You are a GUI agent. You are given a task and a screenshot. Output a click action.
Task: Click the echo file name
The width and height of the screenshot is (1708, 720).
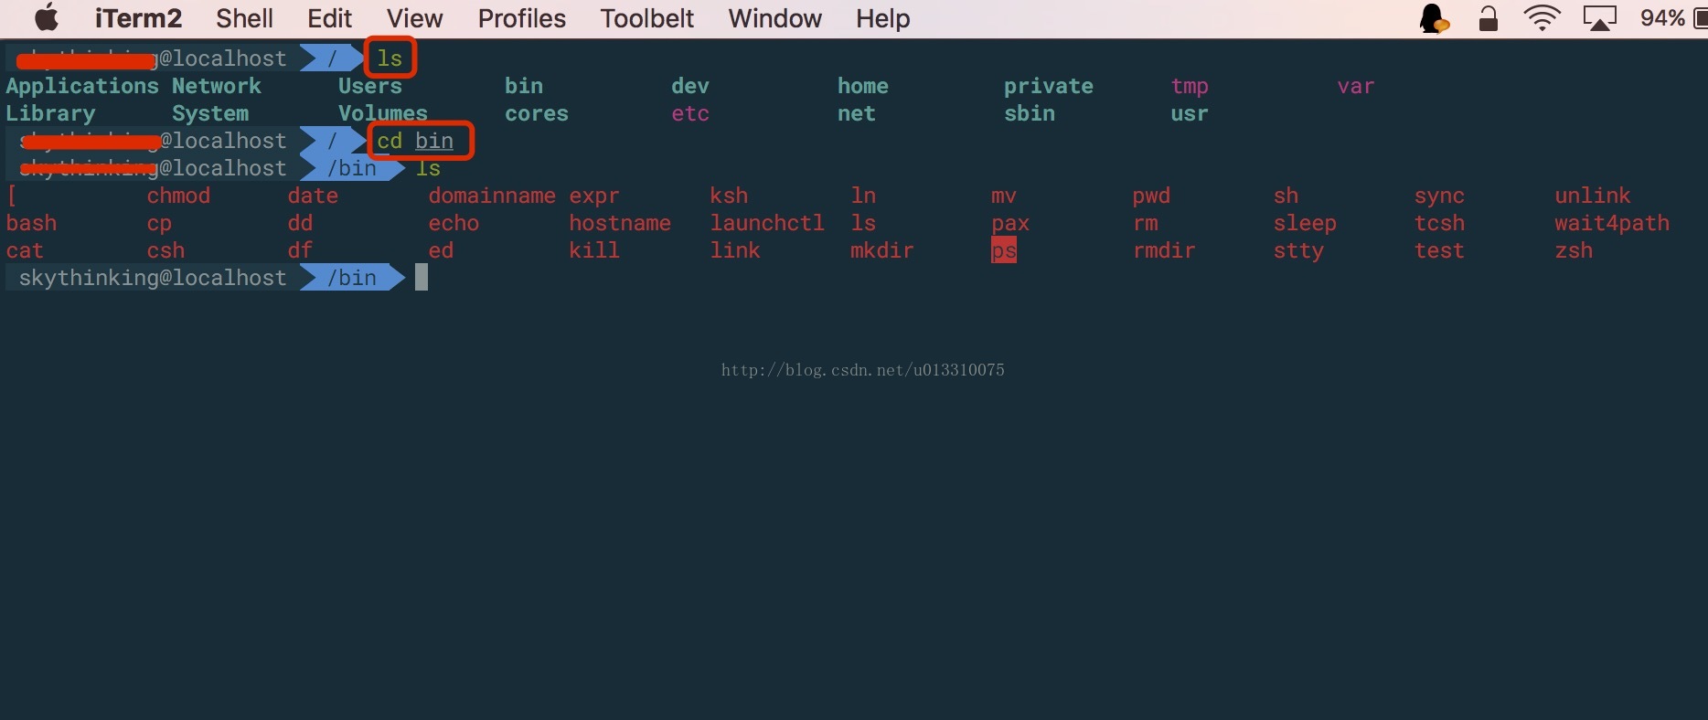454,223
